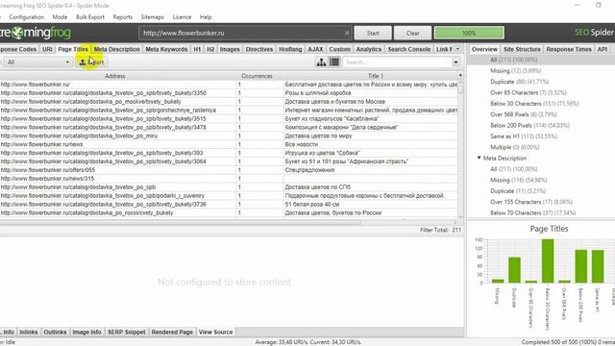Select the flowerbunker.ru/offers/055 row
Image resolution: width=615 pixels, height=346 pixels.
tap(229, 170)
